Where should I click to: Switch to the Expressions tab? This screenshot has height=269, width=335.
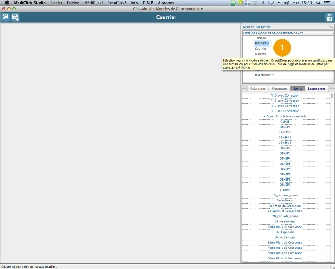316,88
